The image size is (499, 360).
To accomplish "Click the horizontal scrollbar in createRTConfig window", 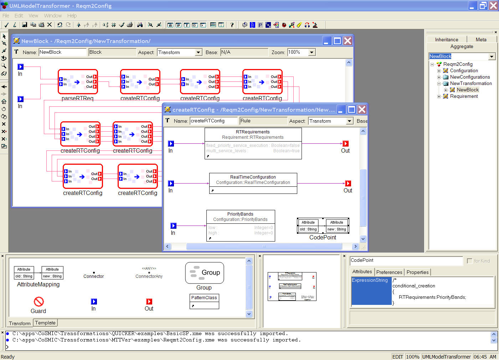I will 264,246.
